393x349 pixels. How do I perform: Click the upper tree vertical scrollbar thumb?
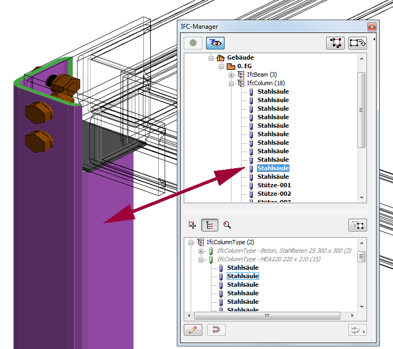pyautogui.click(x=362, y=110)
